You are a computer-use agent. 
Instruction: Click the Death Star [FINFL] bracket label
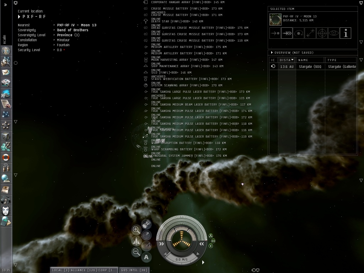177,21
